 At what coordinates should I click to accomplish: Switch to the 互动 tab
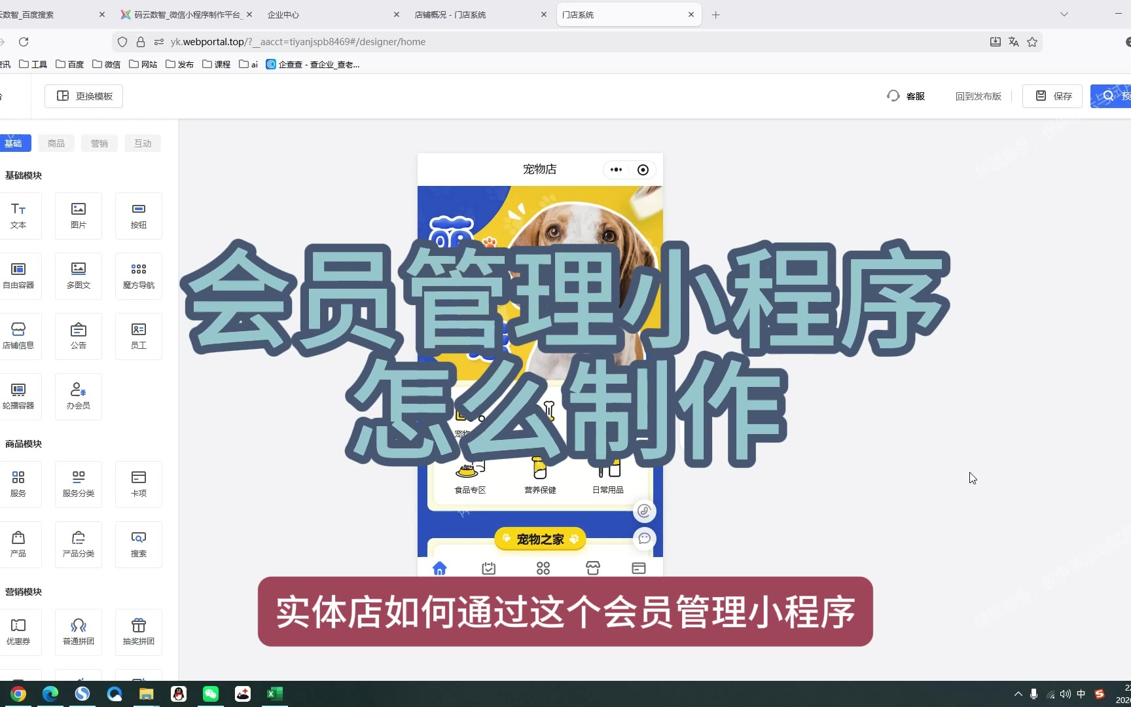(x=143, y=143)
